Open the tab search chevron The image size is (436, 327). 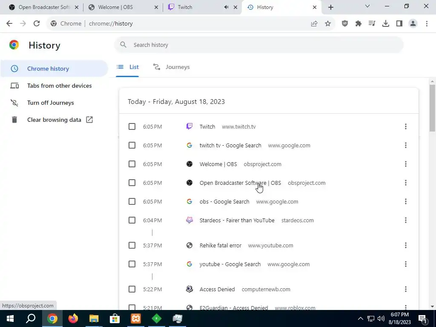(367, 6)
